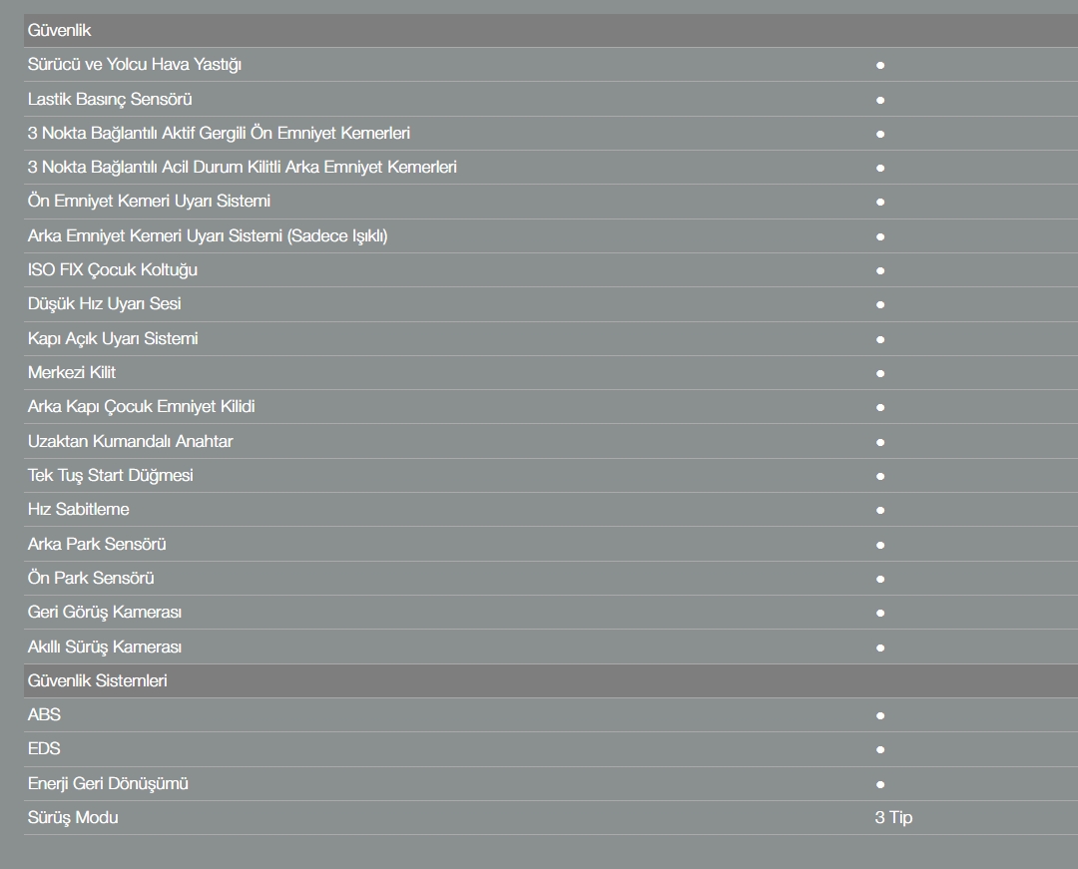This screenshot has width=1078, height=869.
Task: Click the EDS row label
Action: [x=44, y=749]
